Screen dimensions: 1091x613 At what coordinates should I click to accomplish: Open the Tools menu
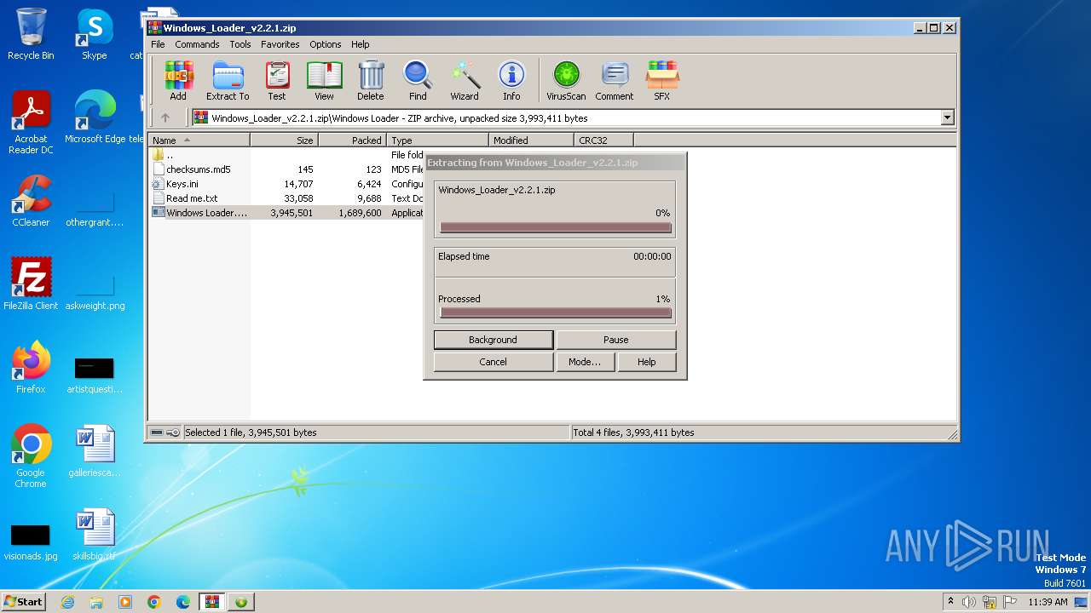tap(240, 44)
